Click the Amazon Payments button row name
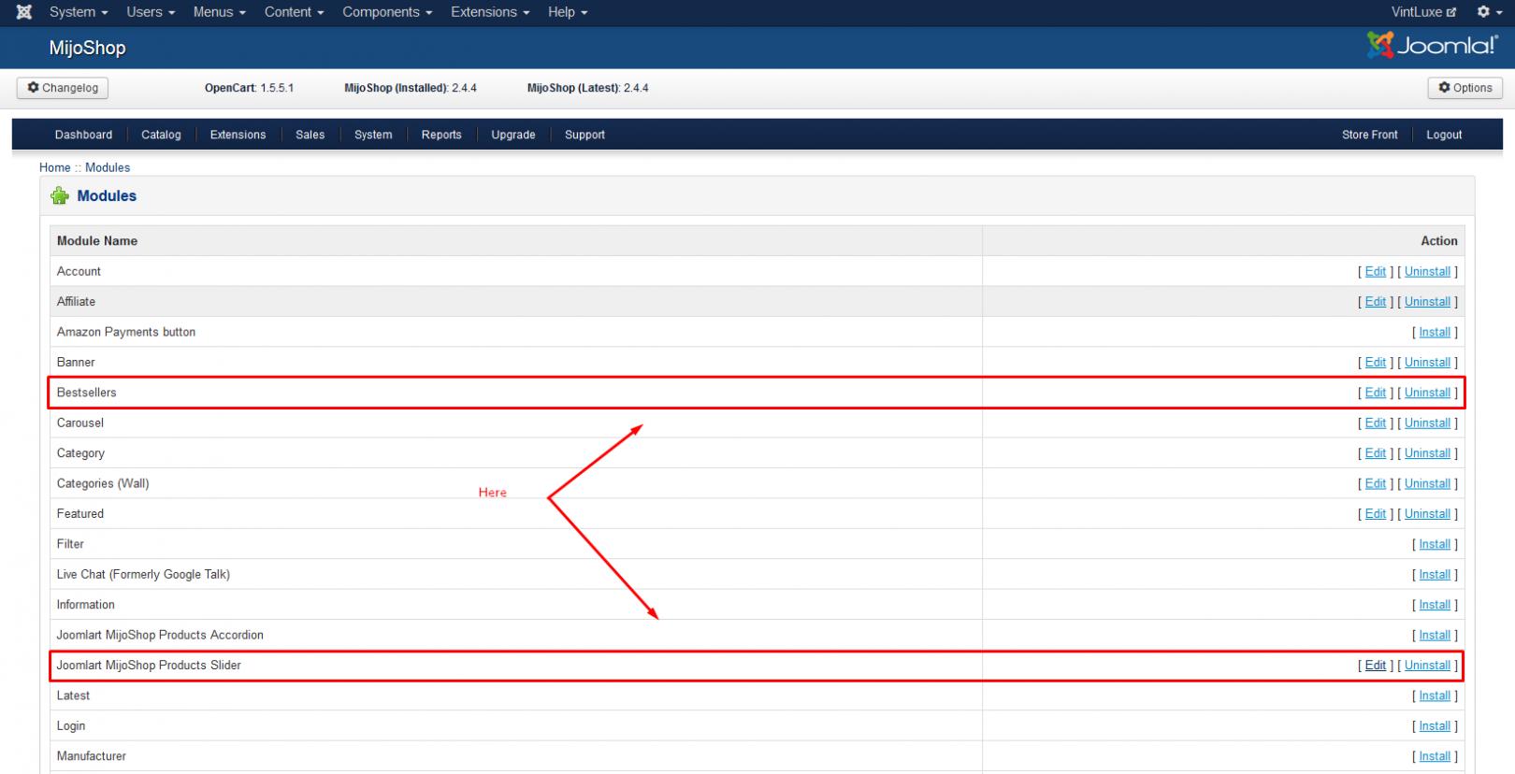This screenshot has height=774, width=1515. coord(126,332)
